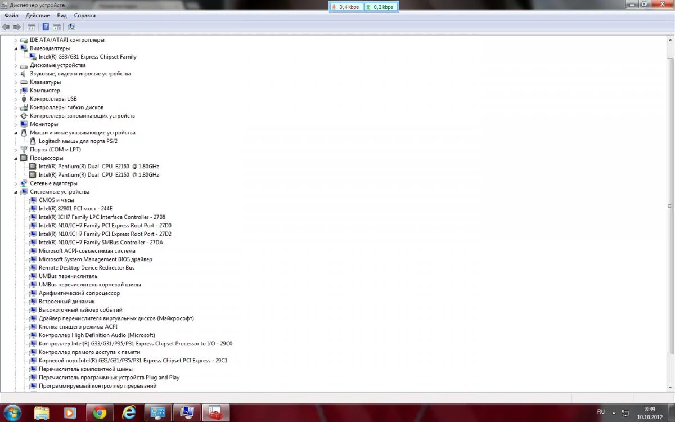This screenshot has width=675, height=422.
Task: Expand the IDE ATA/ATAPI контроллеры node
Action: (x=16, y=40)
